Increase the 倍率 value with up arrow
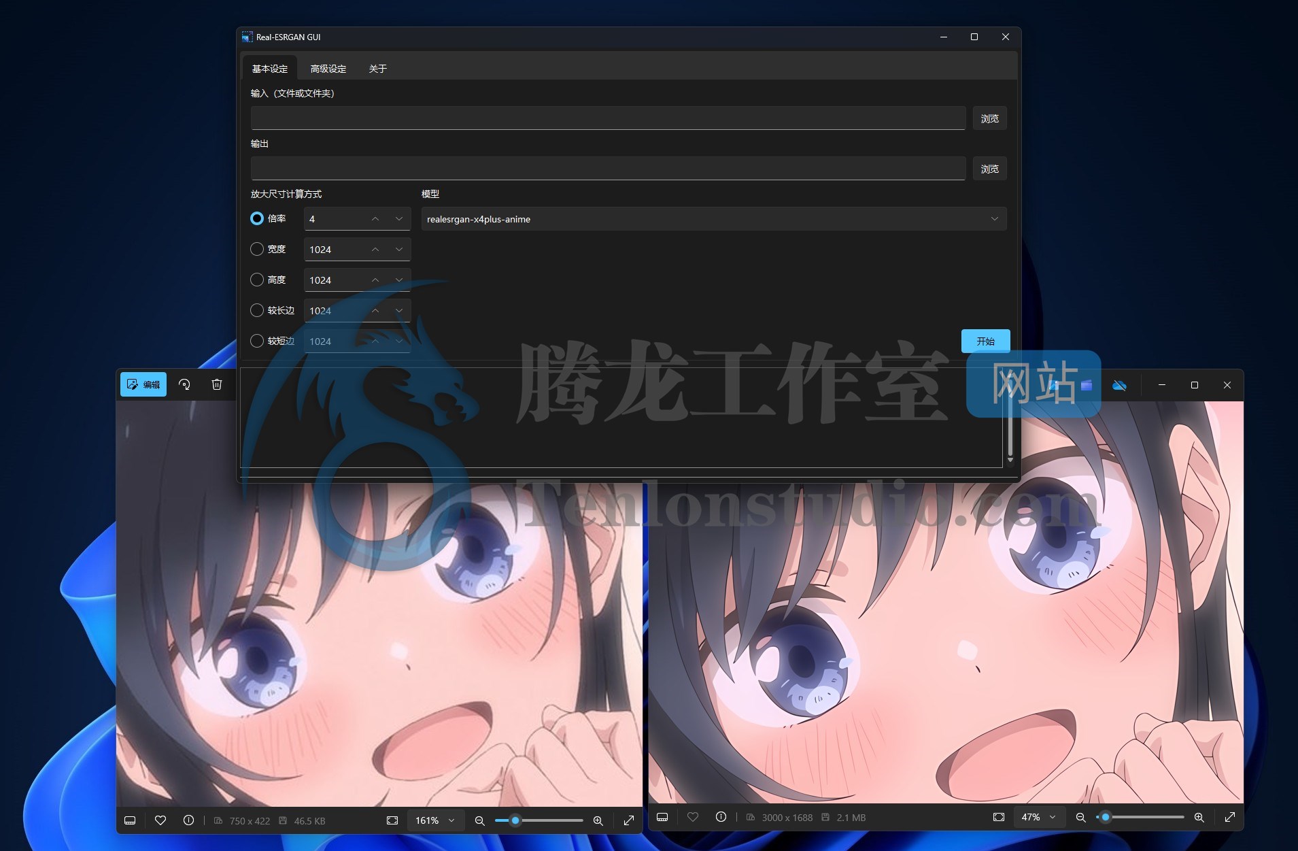This screenshot has height=851, width=1298. (x=375, y=219)
